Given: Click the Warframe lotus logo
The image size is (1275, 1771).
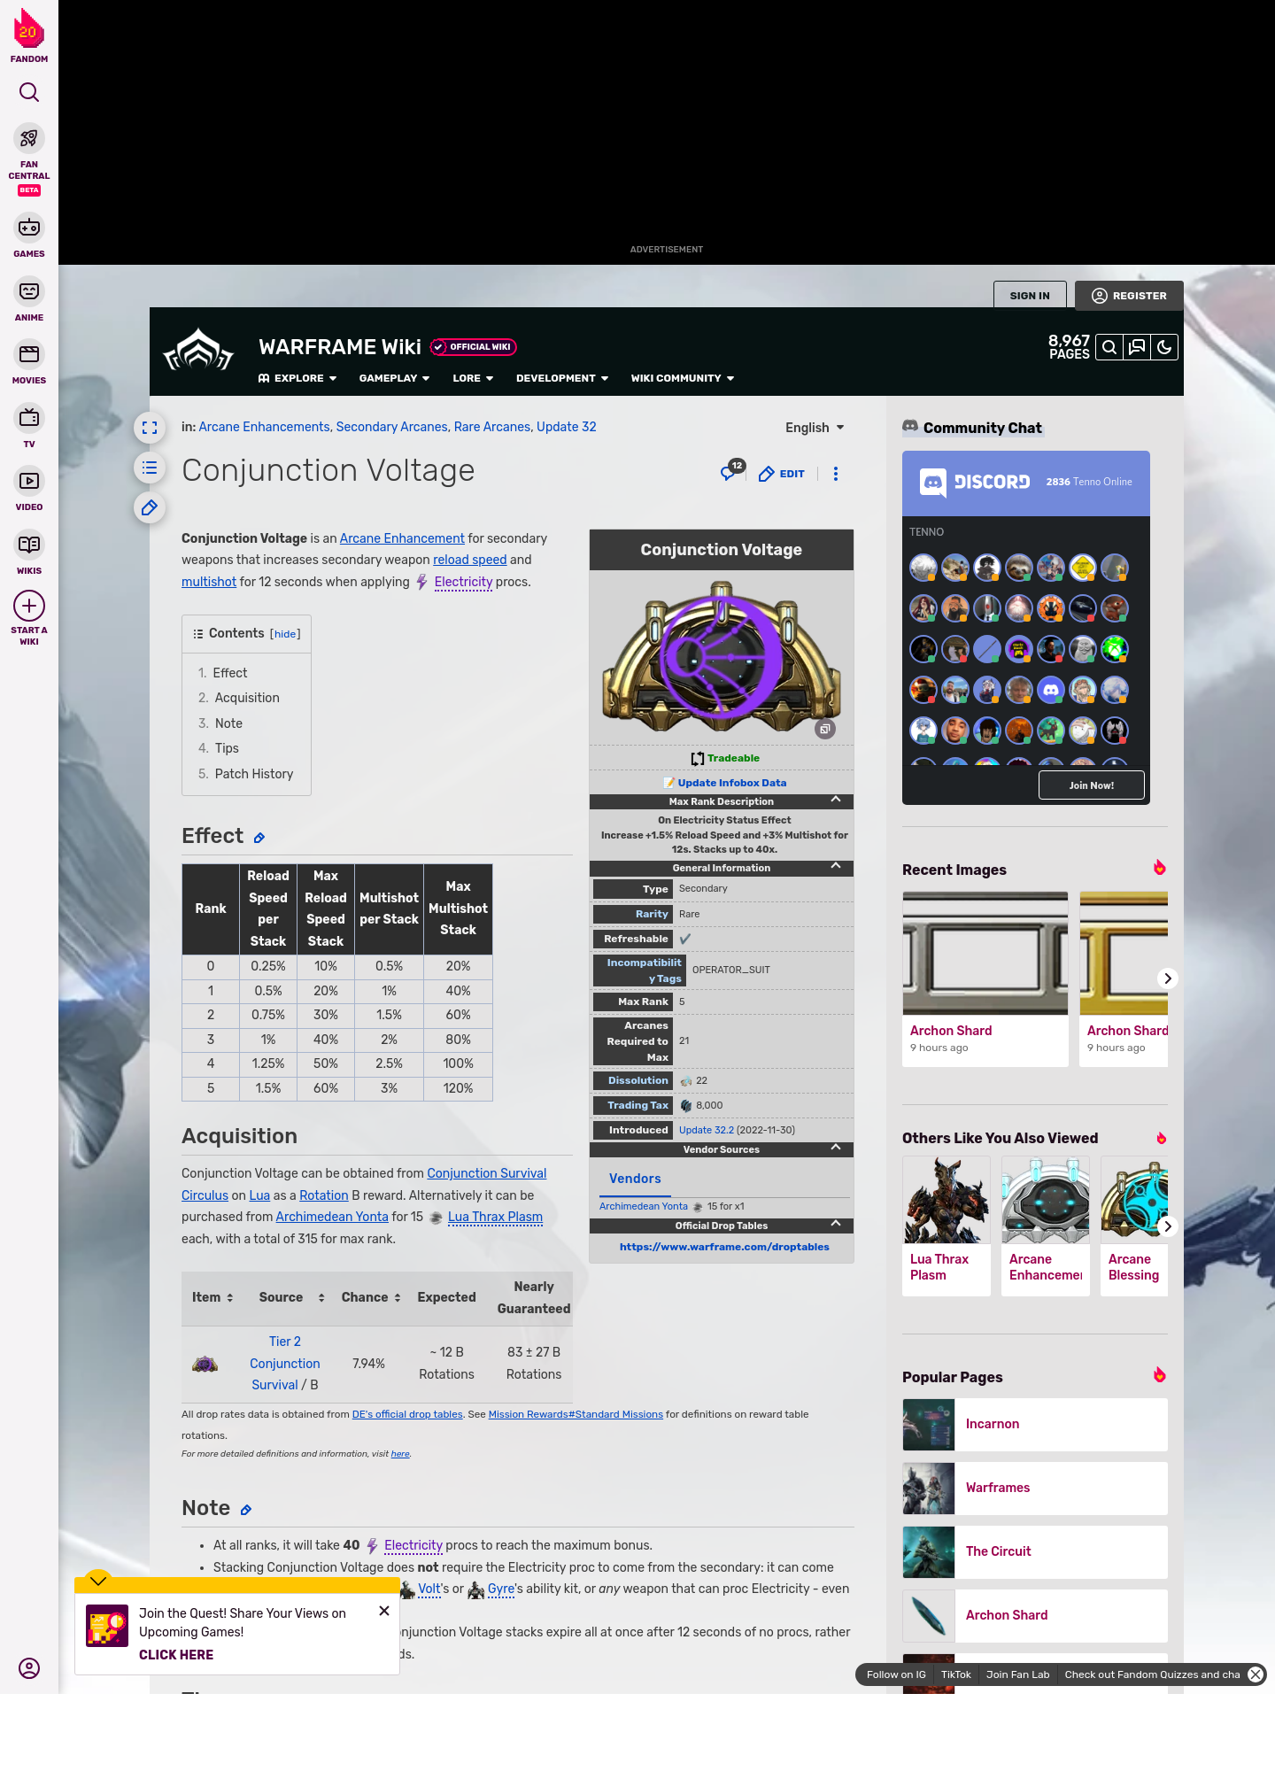Looking at the screenshot, I should click(198, 352).
